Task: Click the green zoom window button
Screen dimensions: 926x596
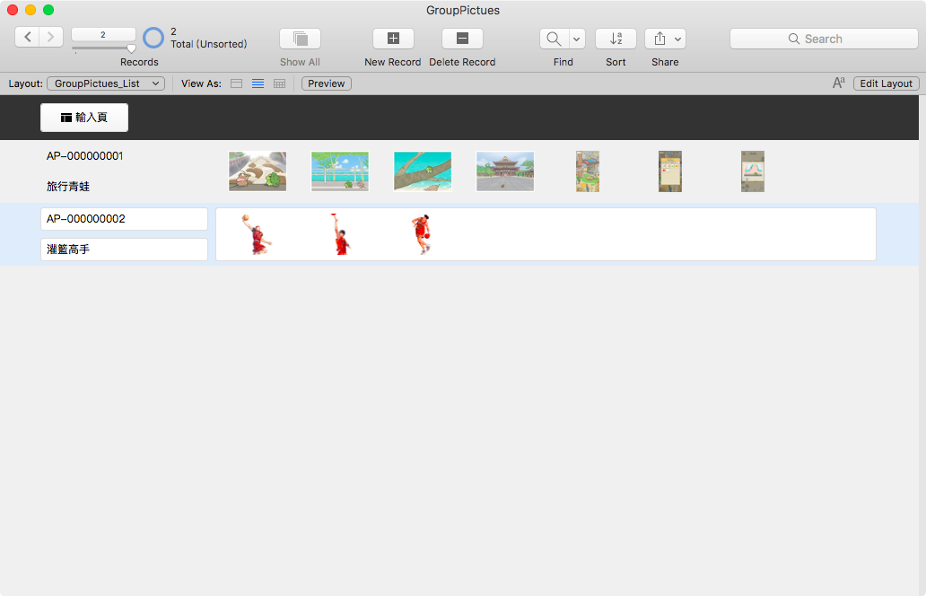Action: (48, 10)
